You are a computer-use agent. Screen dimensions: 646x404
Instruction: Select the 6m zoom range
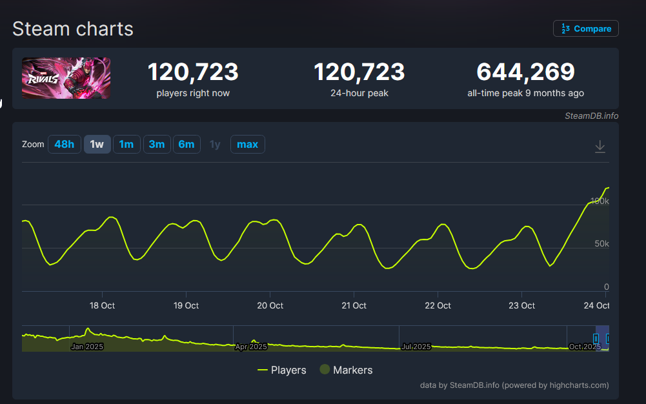tap(187, 144)
